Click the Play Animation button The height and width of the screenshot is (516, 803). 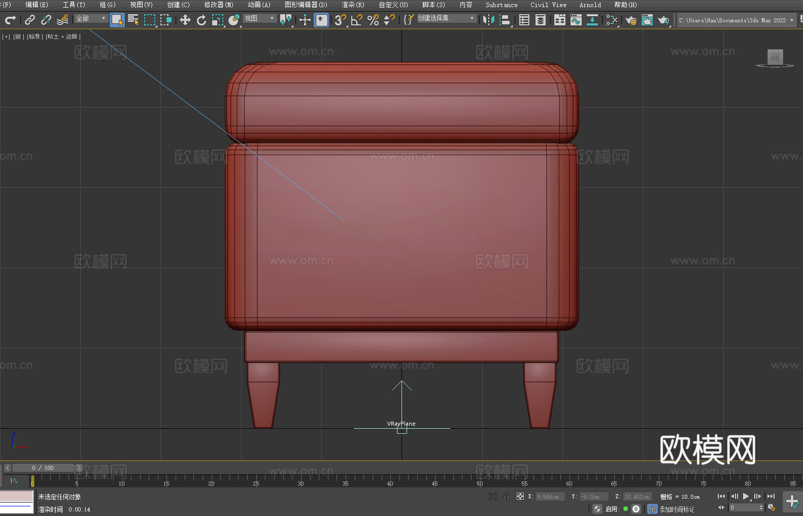746,496
